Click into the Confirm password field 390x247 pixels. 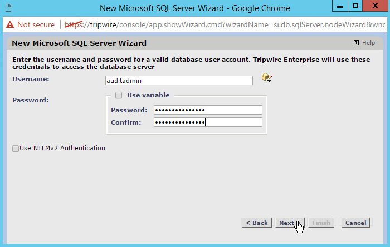tap(207, 122)
